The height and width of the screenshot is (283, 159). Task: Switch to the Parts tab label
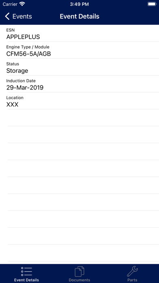pyautogui.click(x=132, y=280)
